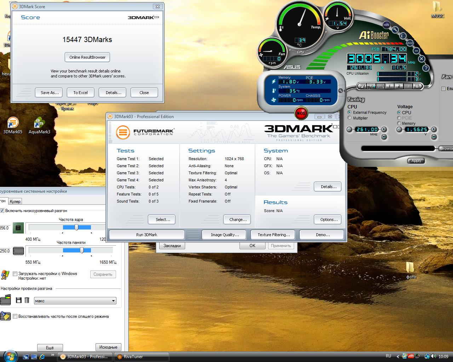
Task: Select profile 2 in AI Booster strip
Action: click(x=399, y=86)
